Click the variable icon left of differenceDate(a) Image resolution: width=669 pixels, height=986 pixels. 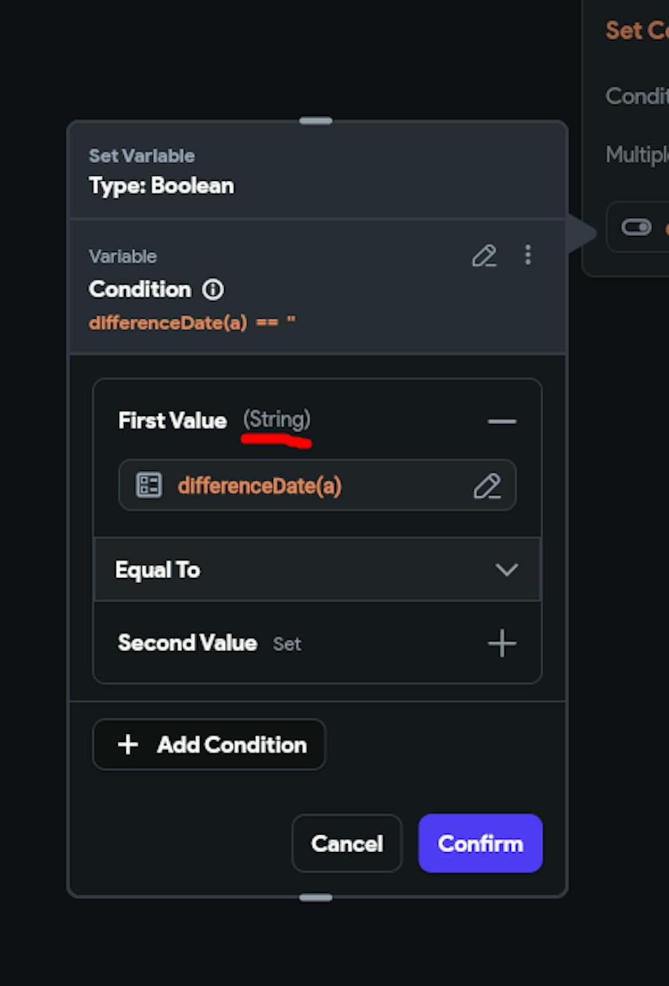point(149,485)
